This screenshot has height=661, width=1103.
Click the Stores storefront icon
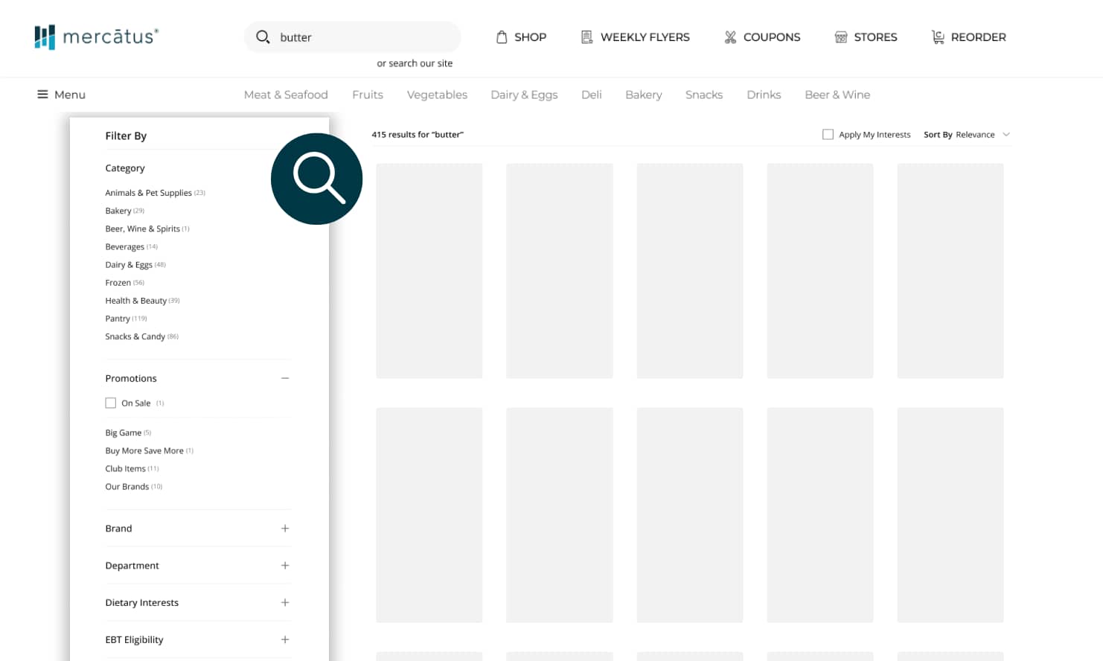[x=841, y=36]
